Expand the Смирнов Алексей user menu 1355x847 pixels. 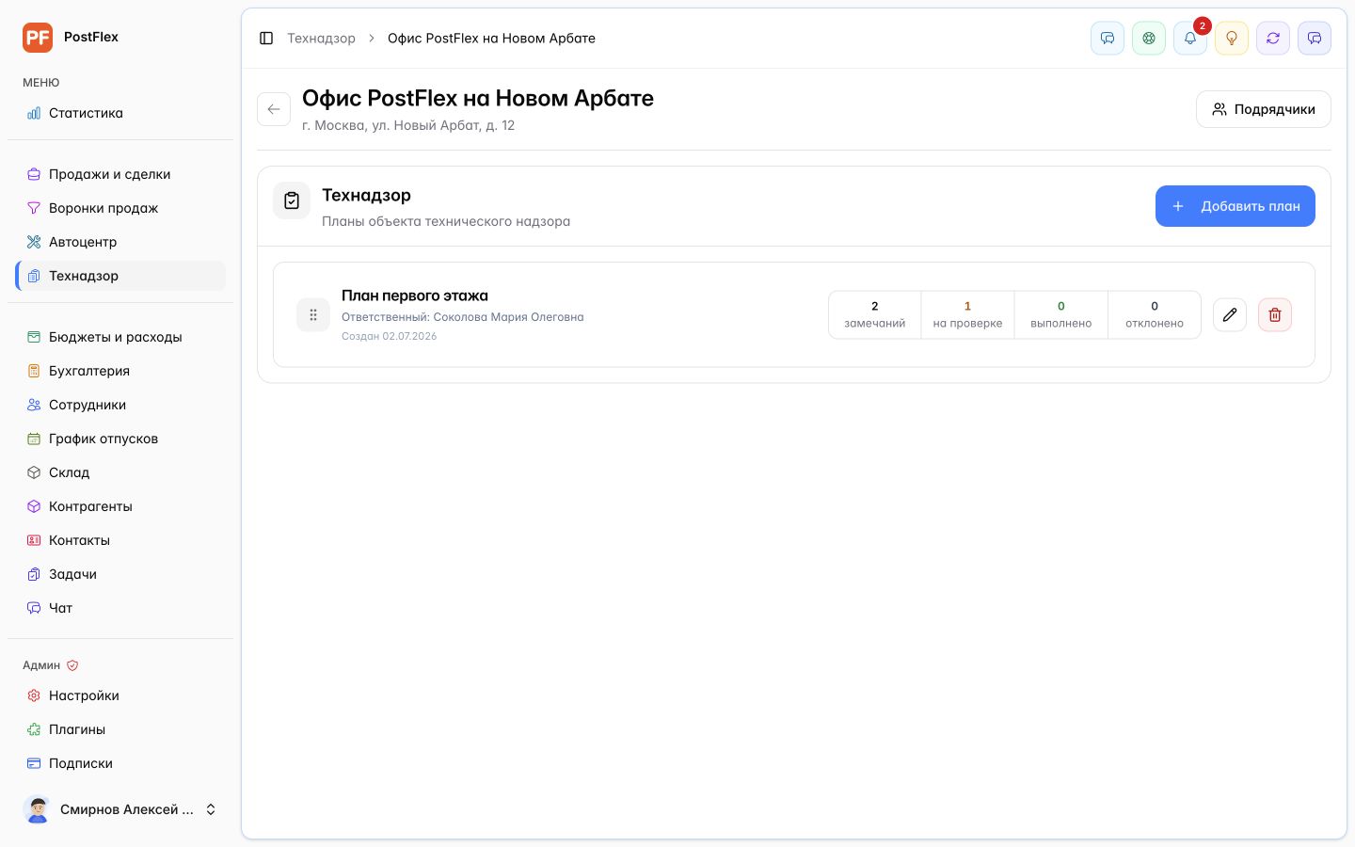(x=120, y=809)
